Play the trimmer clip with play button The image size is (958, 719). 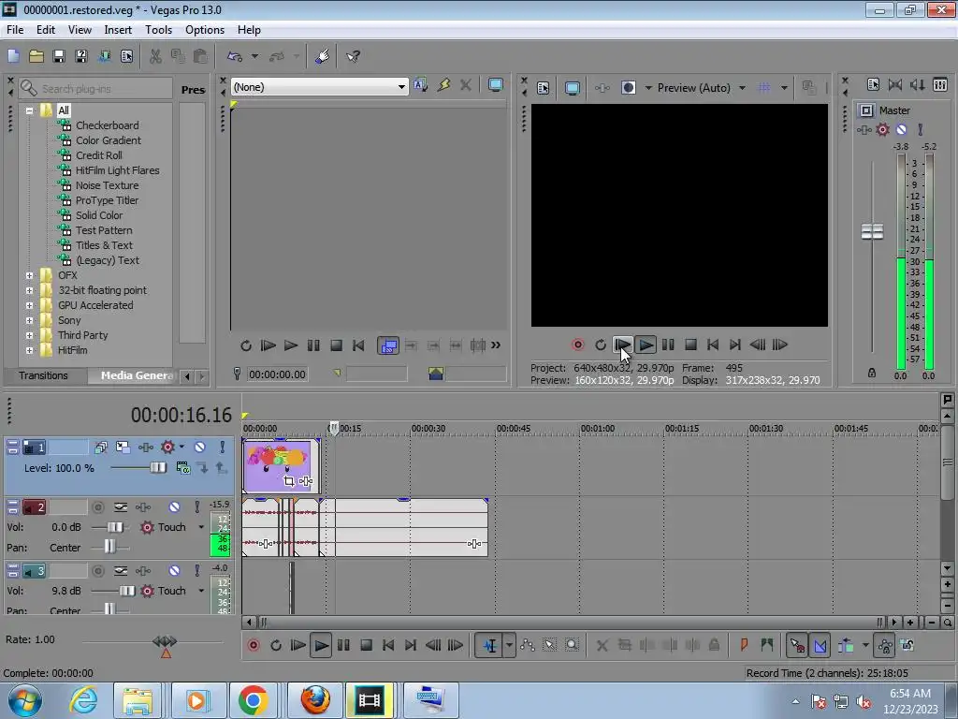point(291,345)
